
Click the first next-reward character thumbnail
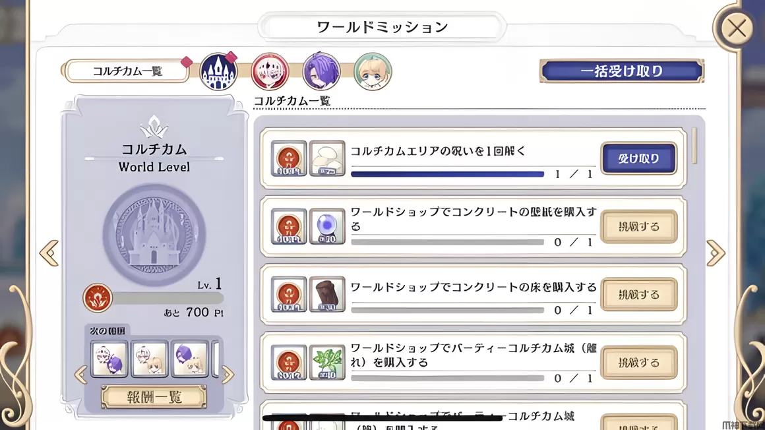coord(109,359)
